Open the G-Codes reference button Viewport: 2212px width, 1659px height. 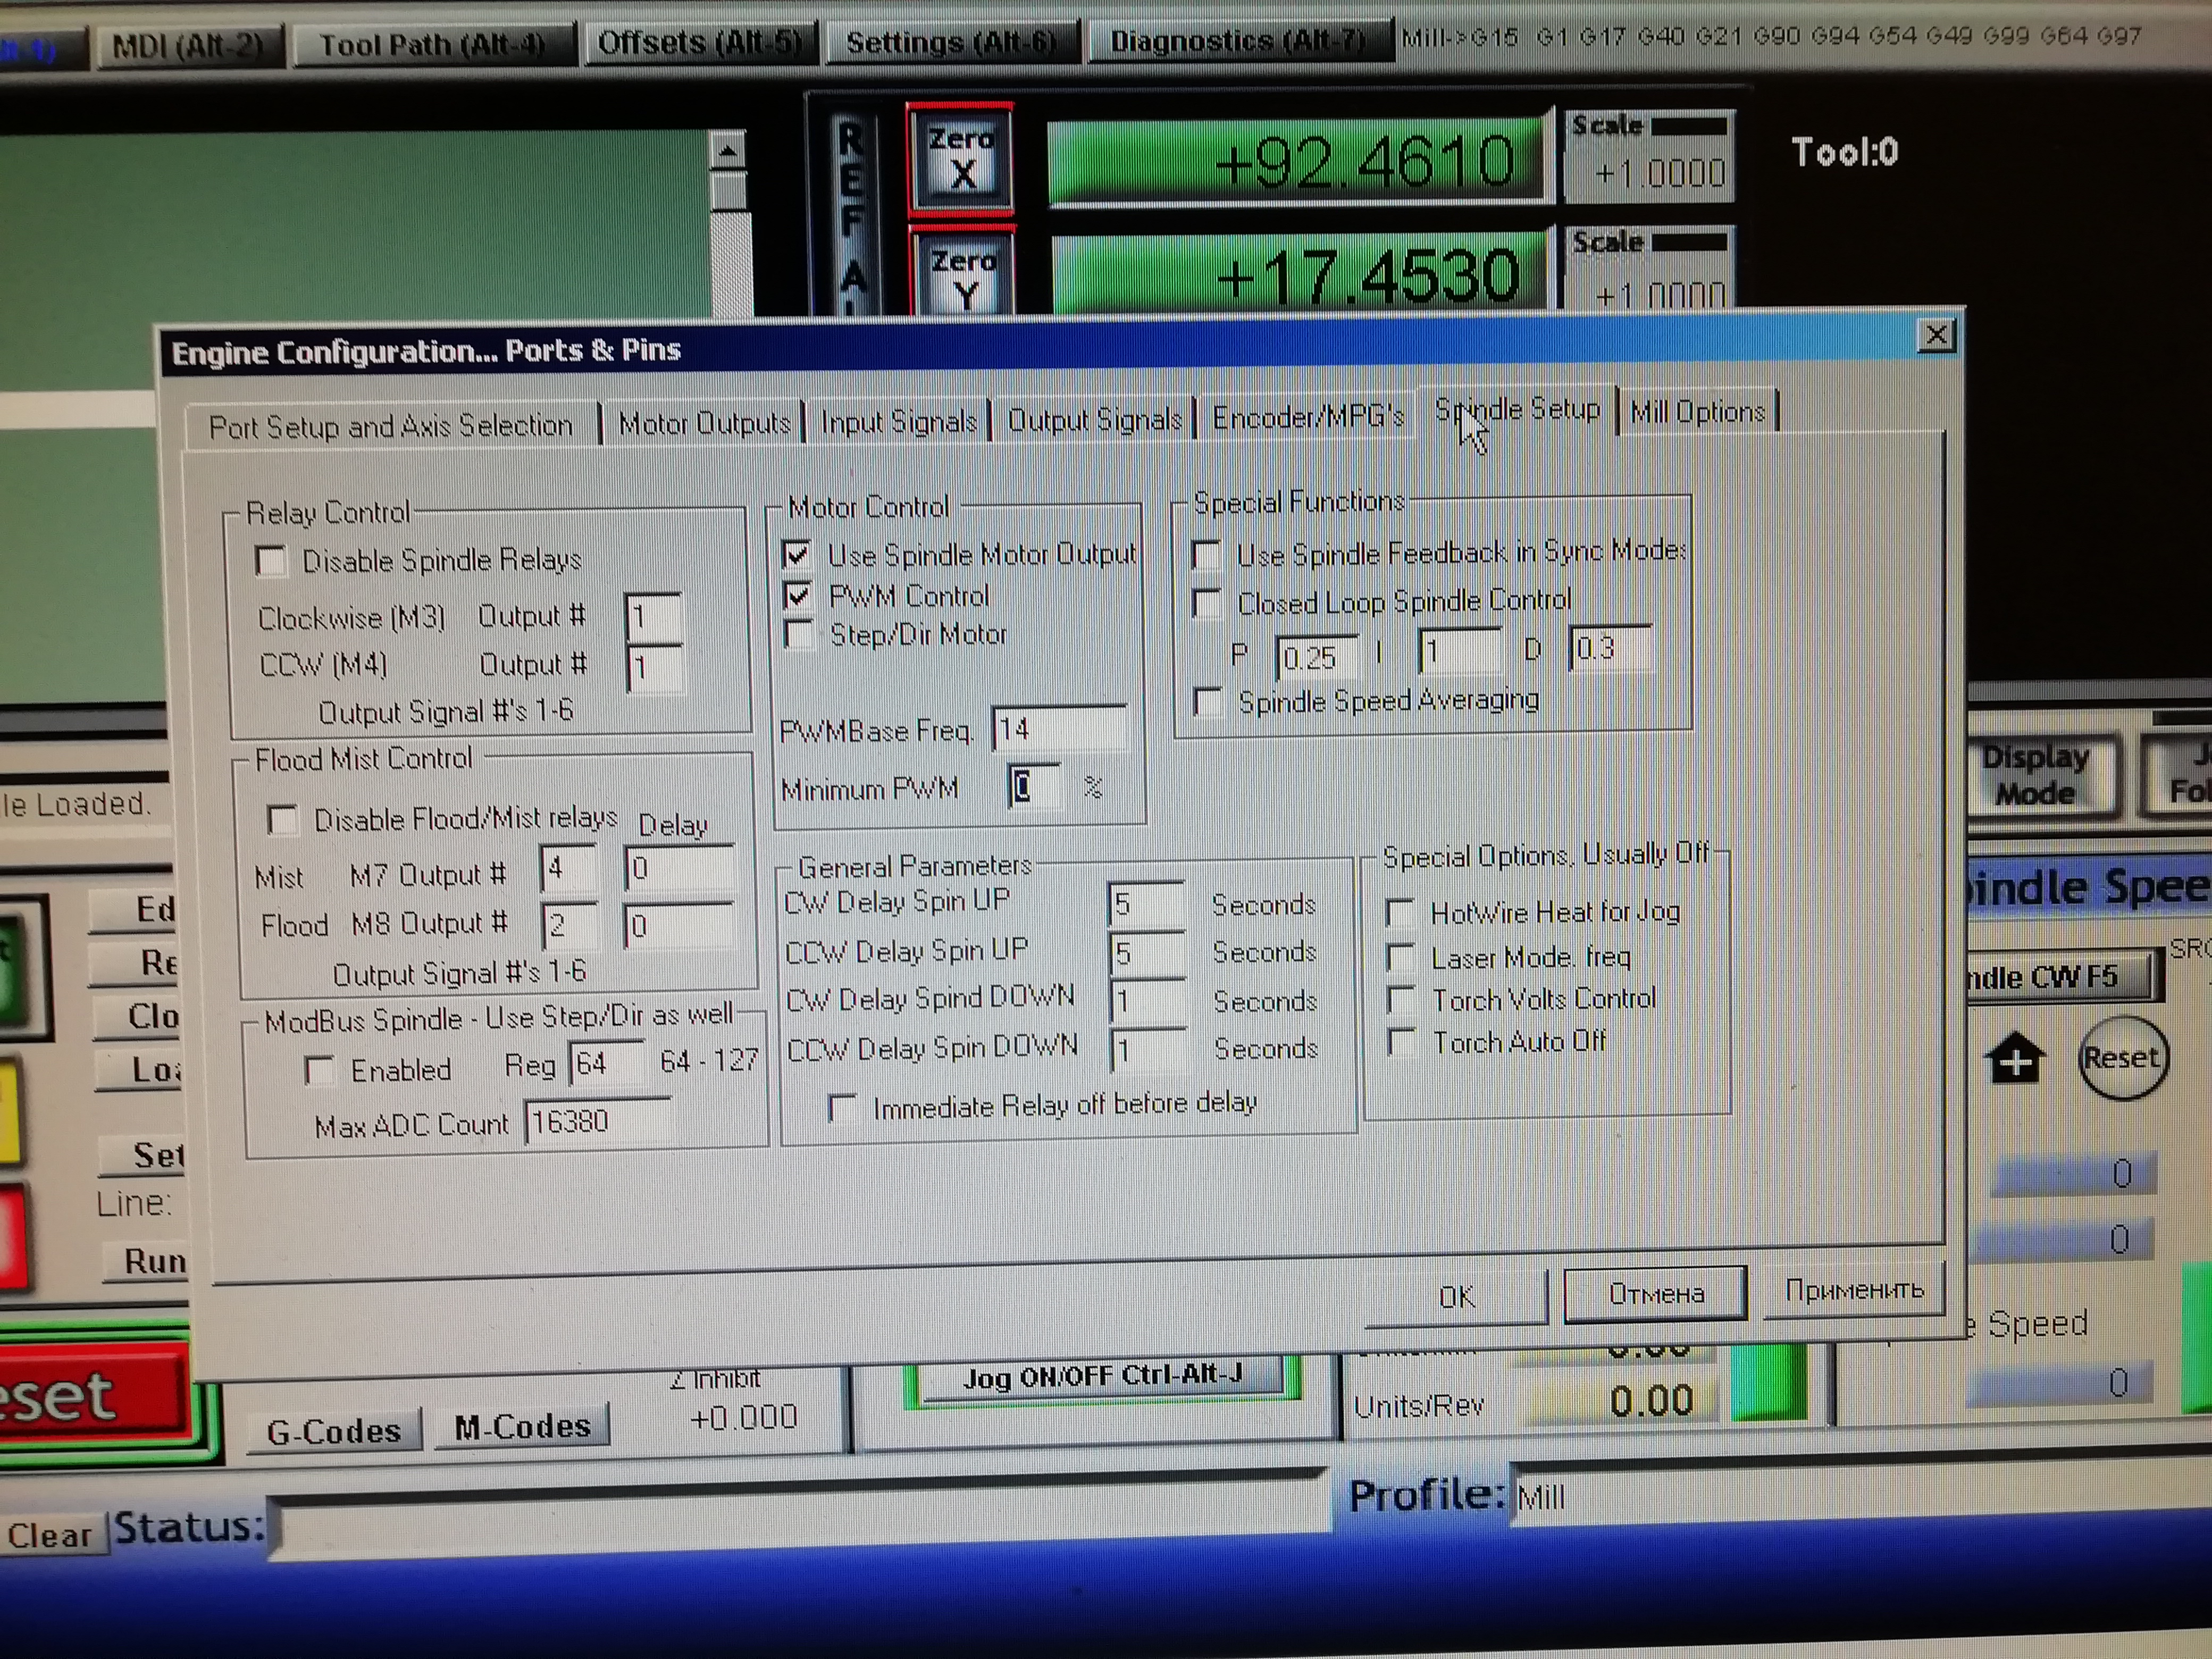coord(333,1431)
